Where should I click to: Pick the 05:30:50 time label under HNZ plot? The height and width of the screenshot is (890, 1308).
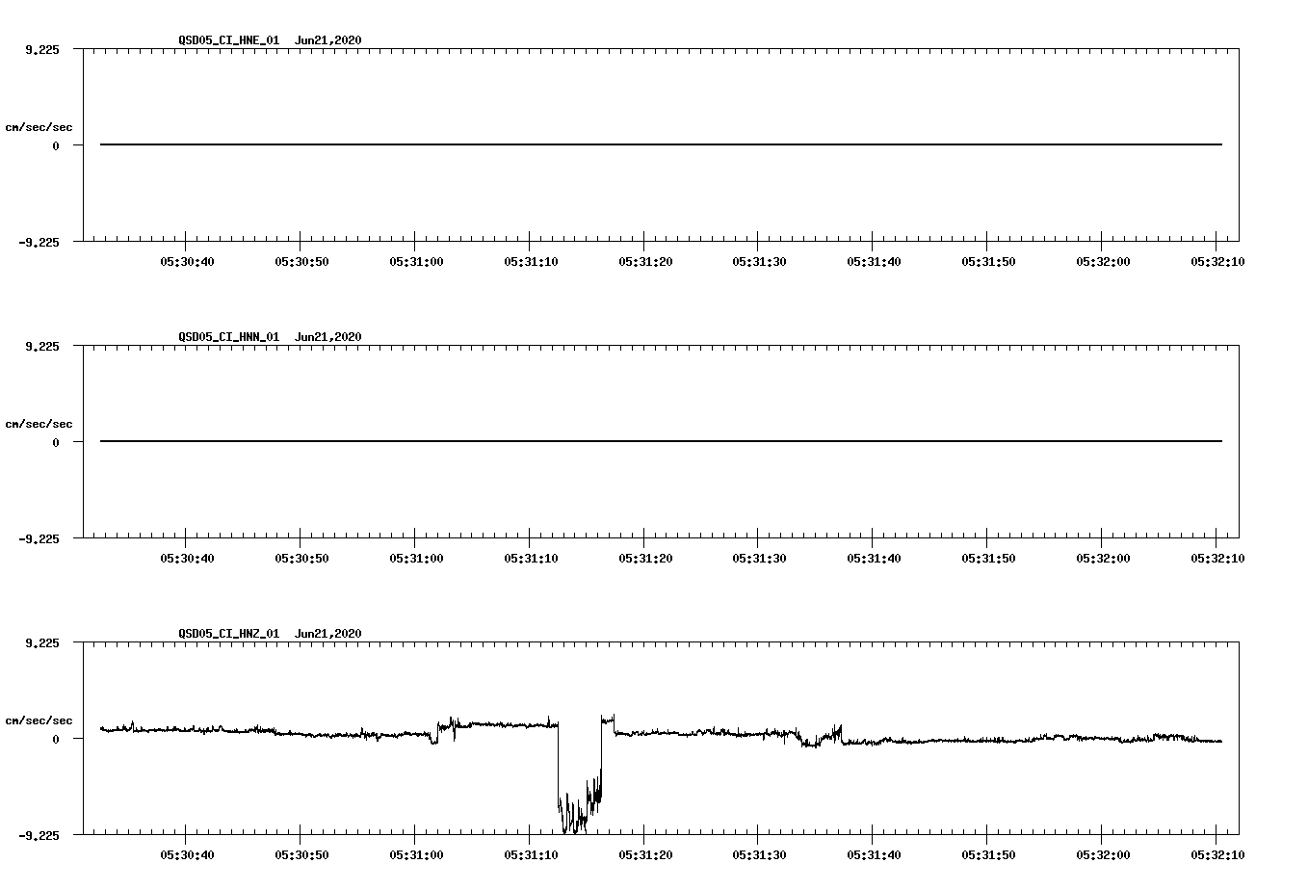coord(301,855)
